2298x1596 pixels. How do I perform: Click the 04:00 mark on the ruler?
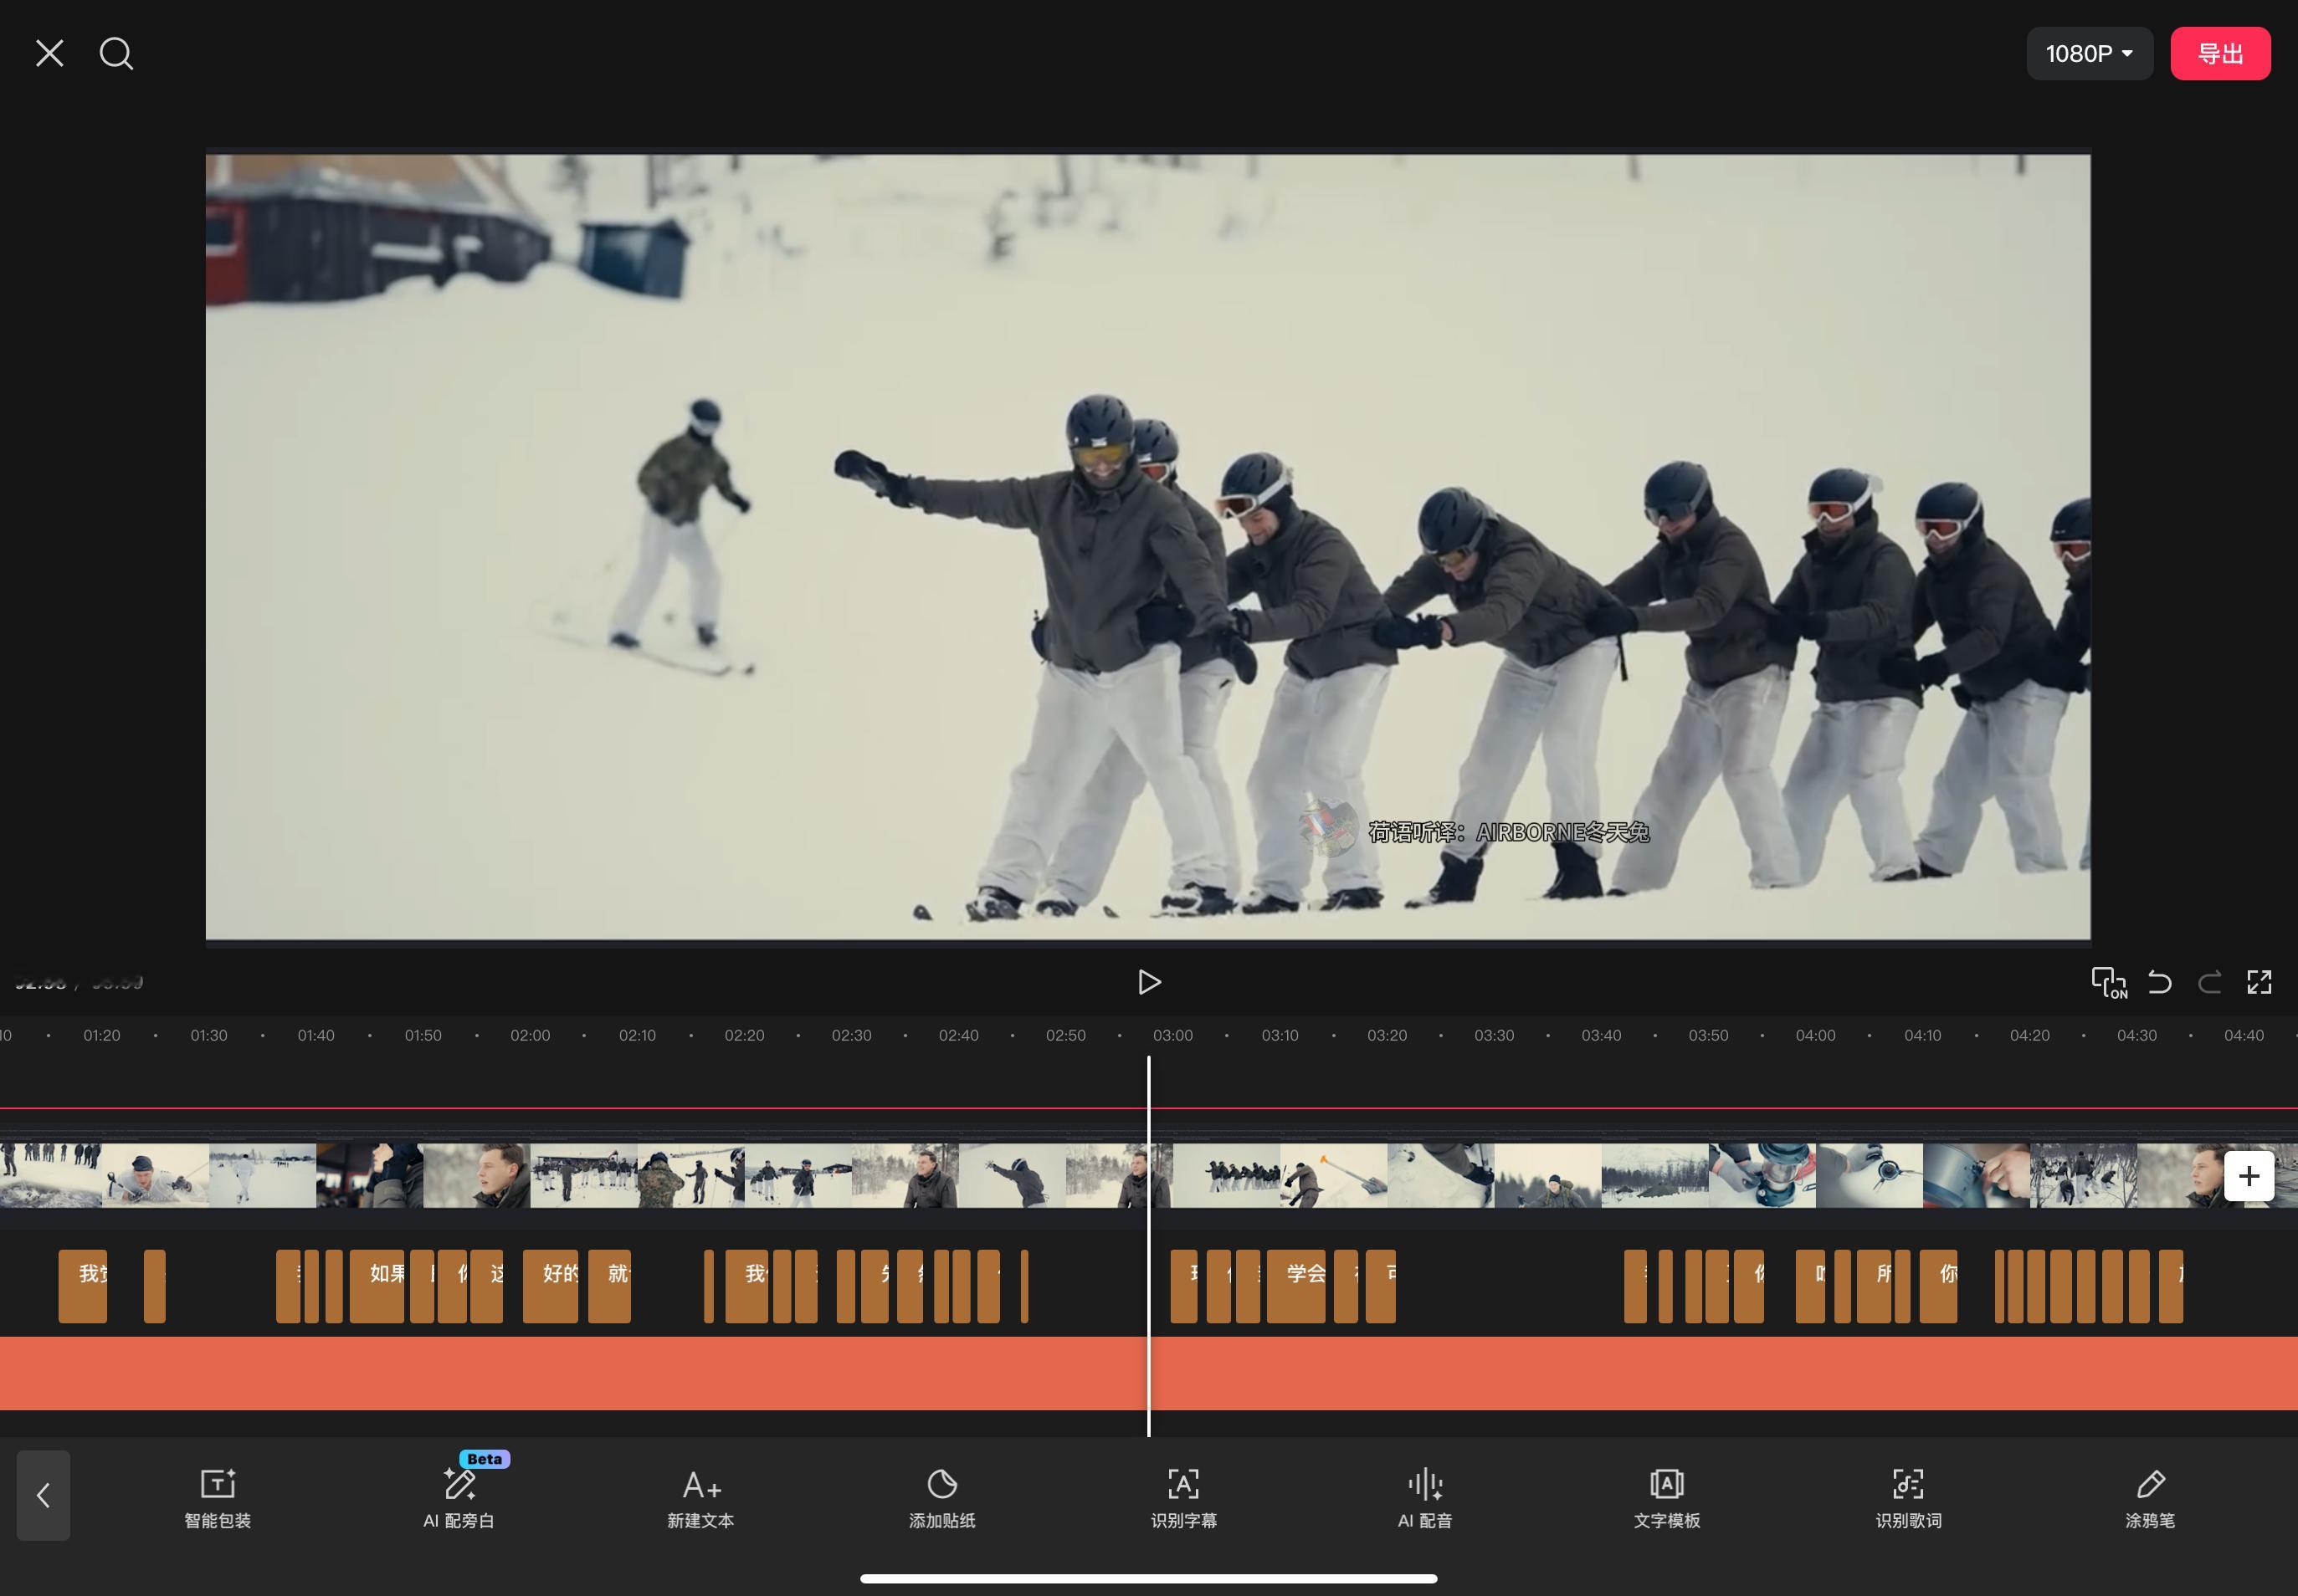[x=1815, y=1035]
